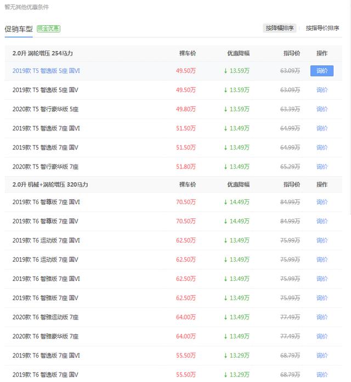
Task: Click the green 现金优惠 tag
Action: 49,29
